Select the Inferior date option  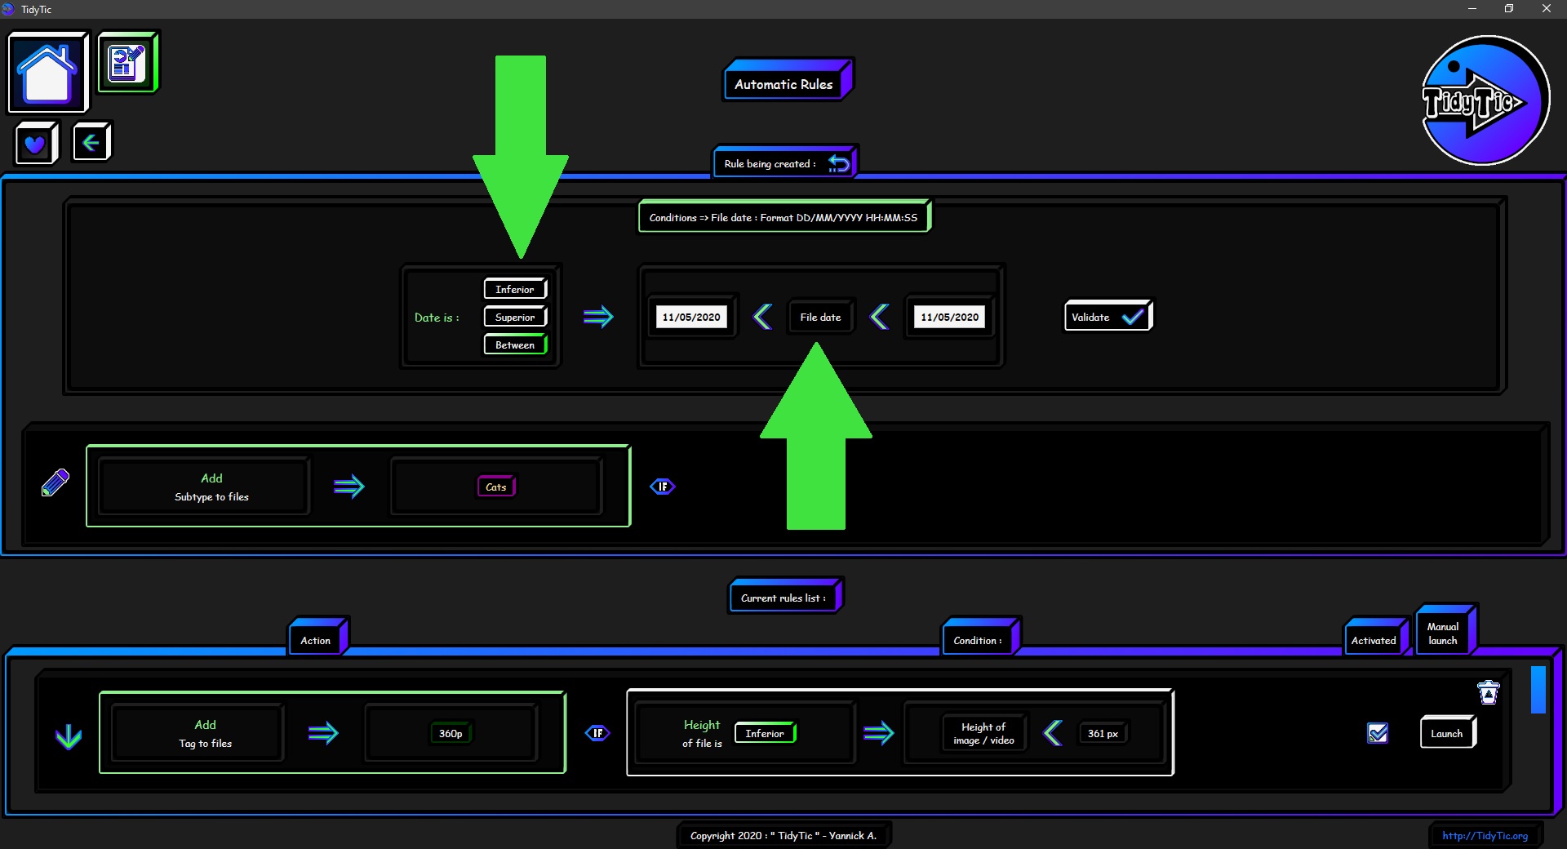(x=515, y=289)
